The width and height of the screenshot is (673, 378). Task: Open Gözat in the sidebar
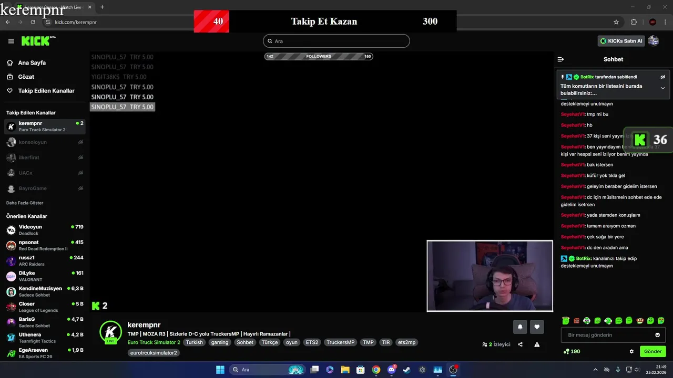tap(26, 77)
